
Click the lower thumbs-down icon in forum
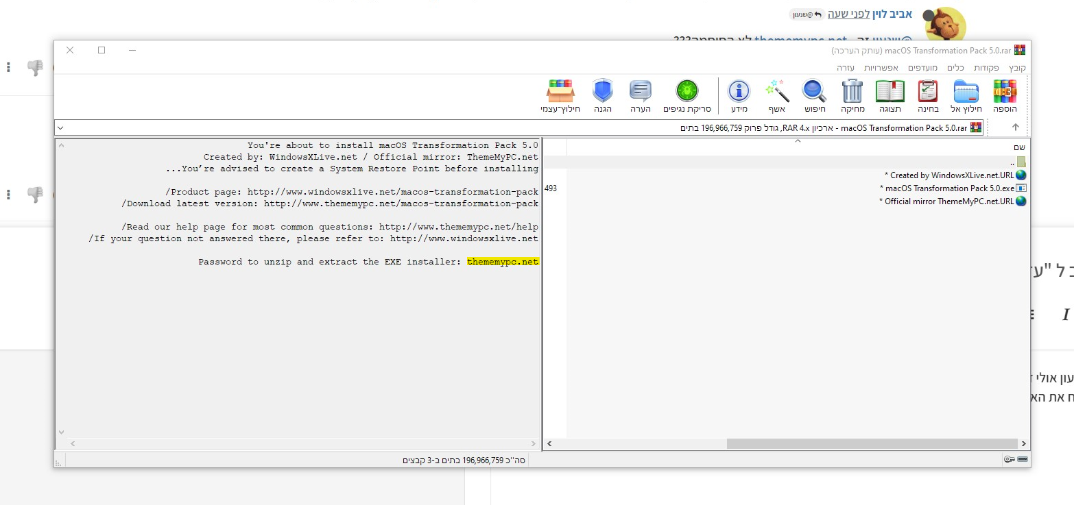click(x=35, y=195)
